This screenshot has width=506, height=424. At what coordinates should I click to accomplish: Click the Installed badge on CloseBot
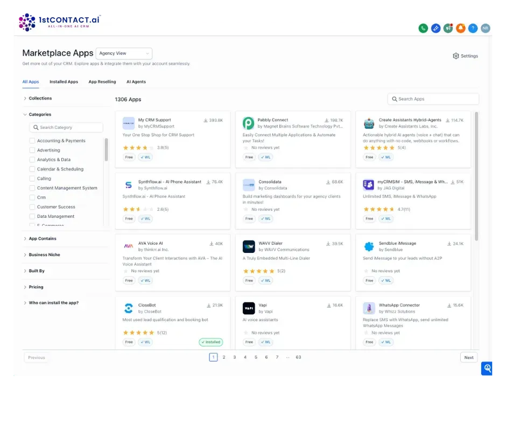[210, 342]
